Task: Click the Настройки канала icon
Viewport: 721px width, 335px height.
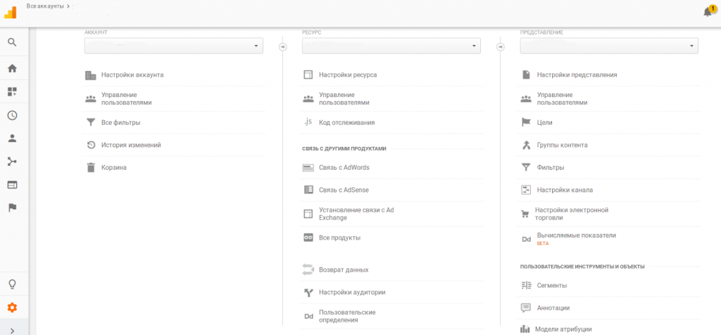Action: click(x=526, y=190)
